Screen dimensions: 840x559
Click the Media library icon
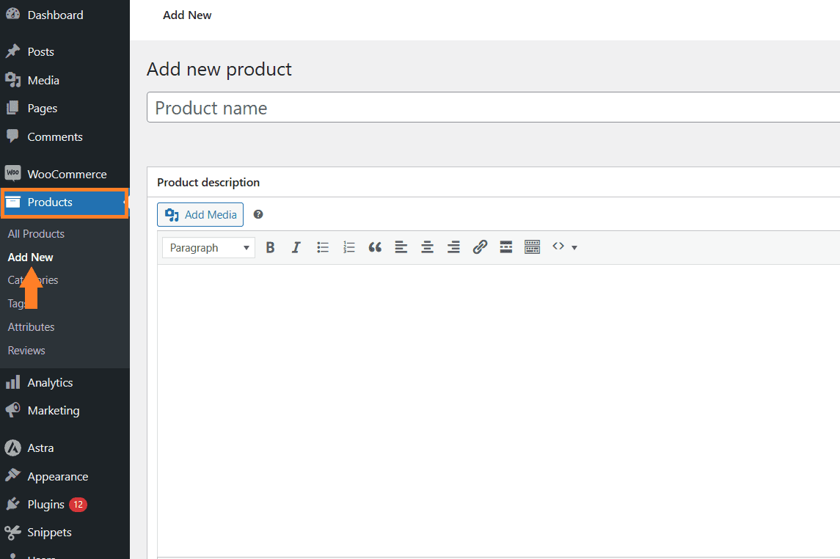click(13, 80)
